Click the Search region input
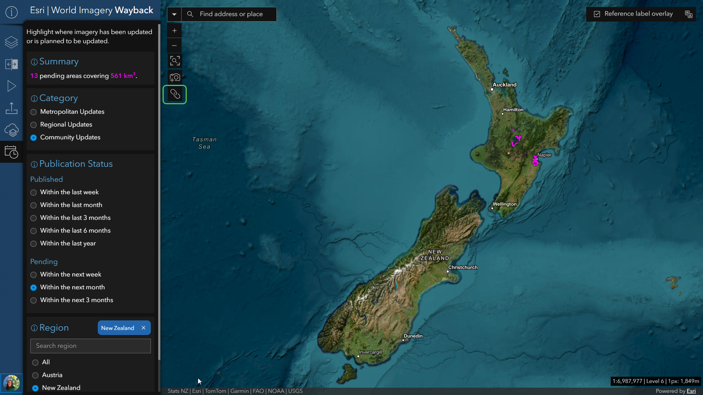 click(90, 346)
